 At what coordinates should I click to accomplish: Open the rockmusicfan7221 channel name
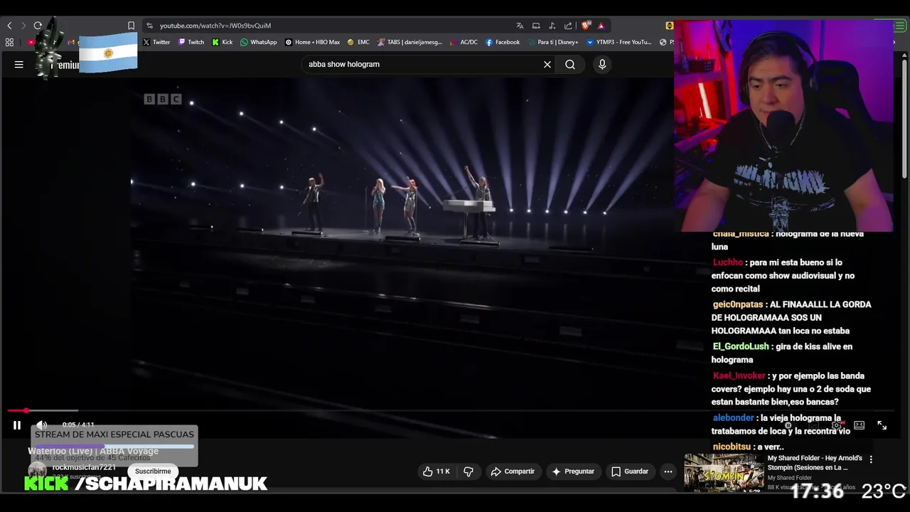point(84,467)
